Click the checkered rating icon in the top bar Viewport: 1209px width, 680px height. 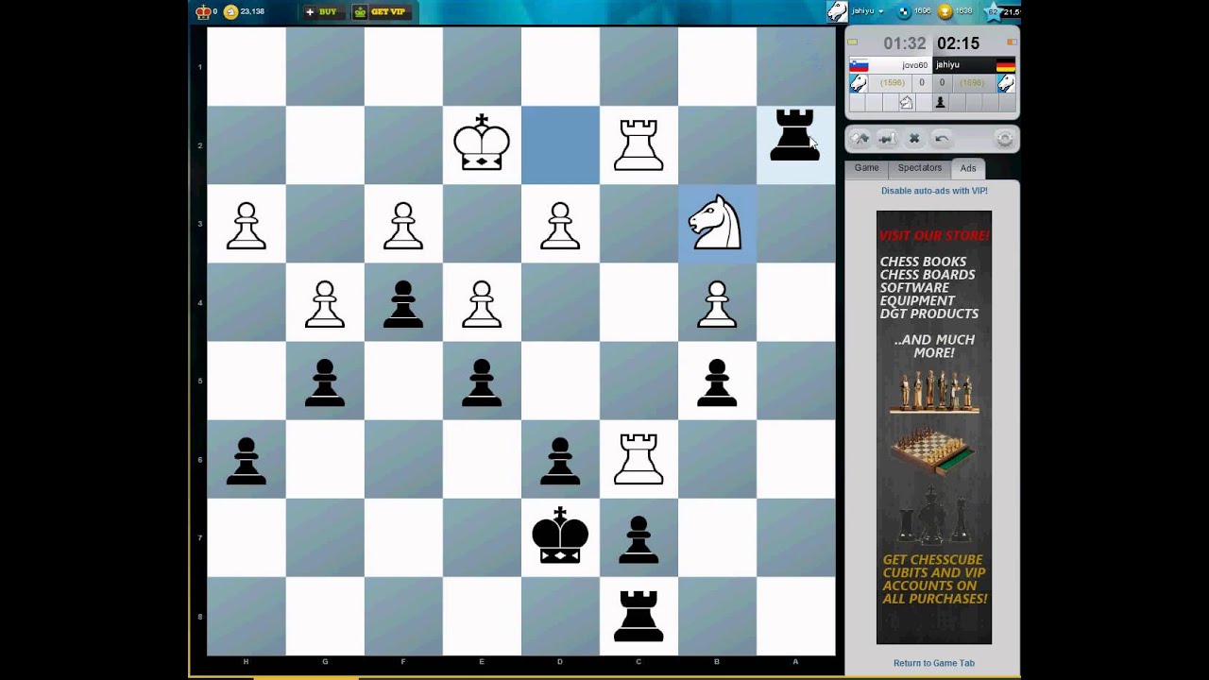(903, 11)
